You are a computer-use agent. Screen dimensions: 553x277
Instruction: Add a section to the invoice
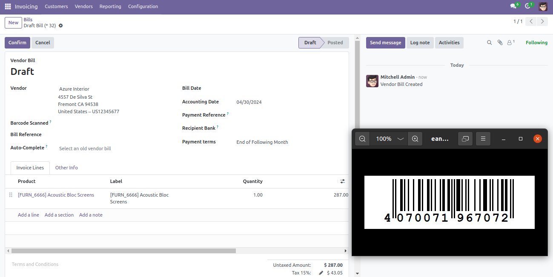tap(59, 215)
